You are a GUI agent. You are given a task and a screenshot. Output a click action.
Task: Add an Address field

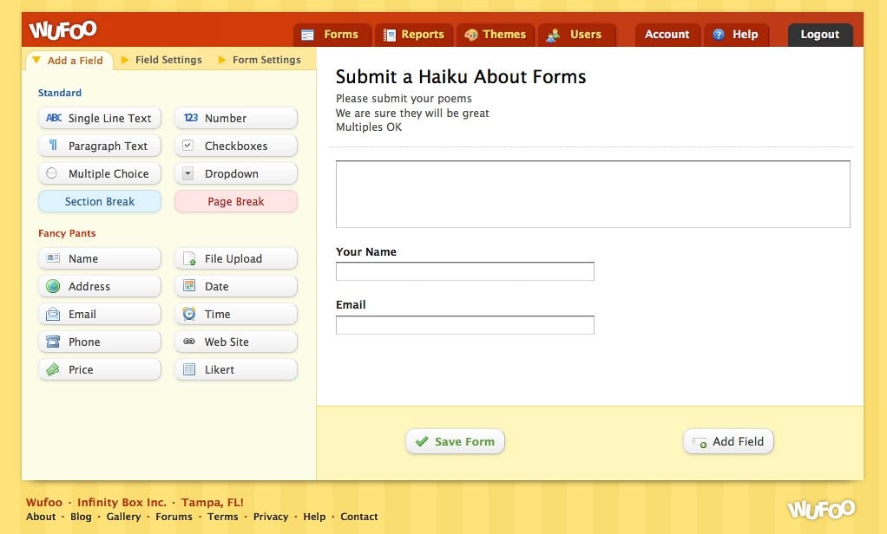click(100, 287)
